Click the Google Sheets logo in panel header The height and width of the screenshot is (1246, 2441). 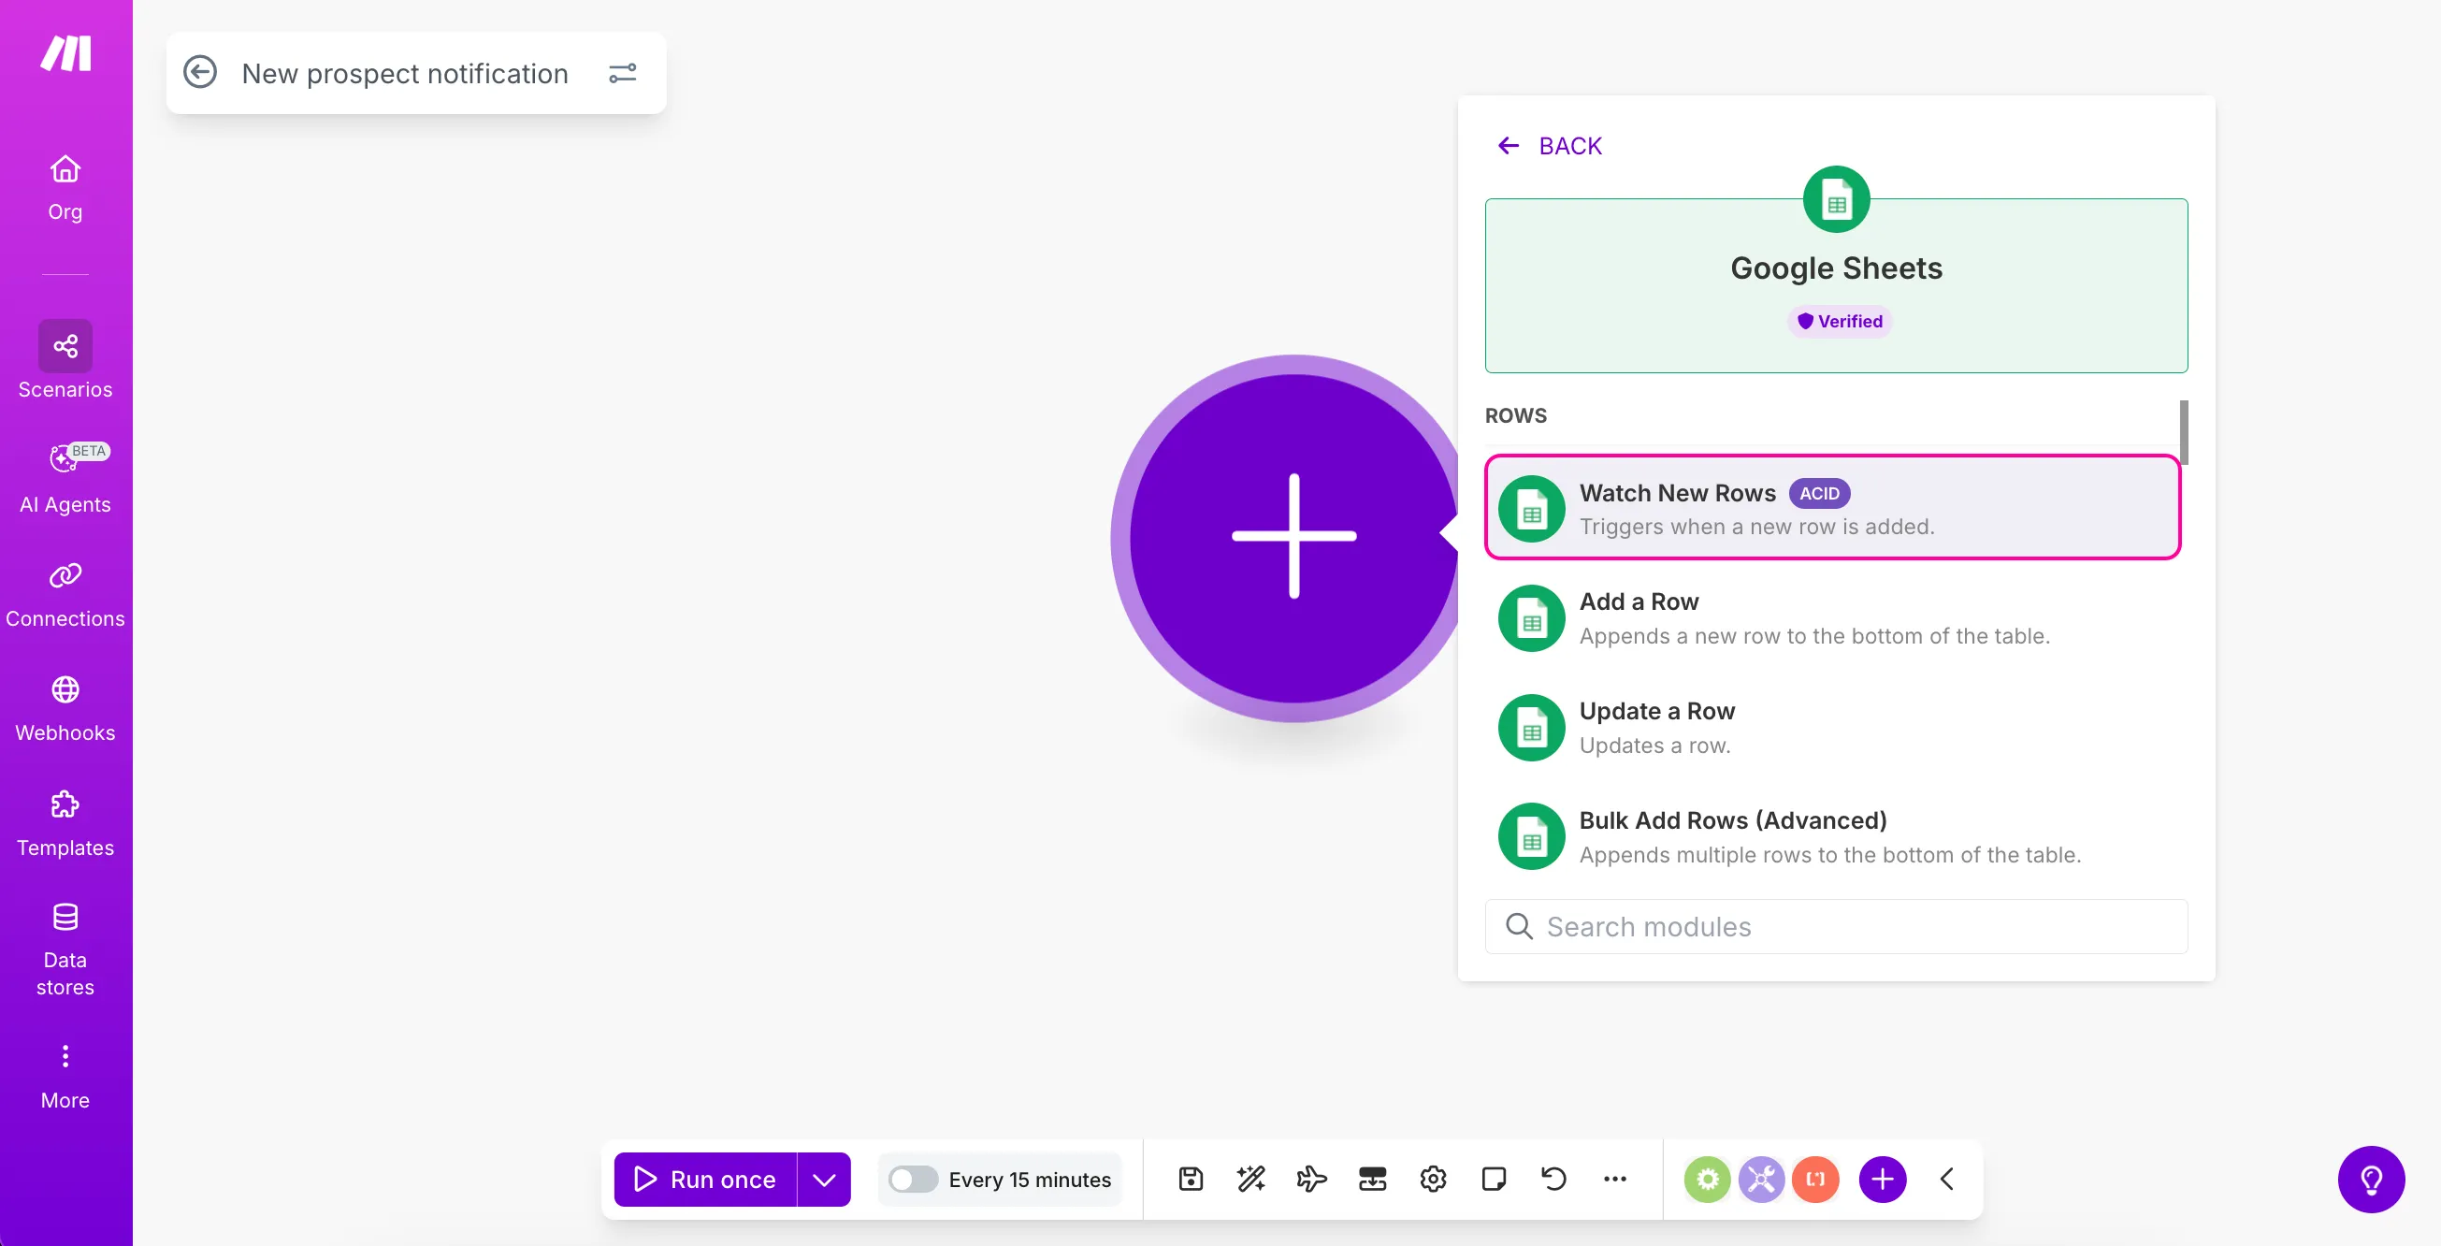pos(1837,199)
